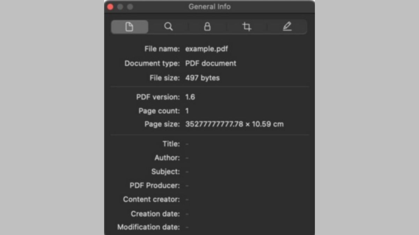The image size is (419, 235).
Task: Click the minimize window control
Action: pyautogui.click(x=120, y=6)
